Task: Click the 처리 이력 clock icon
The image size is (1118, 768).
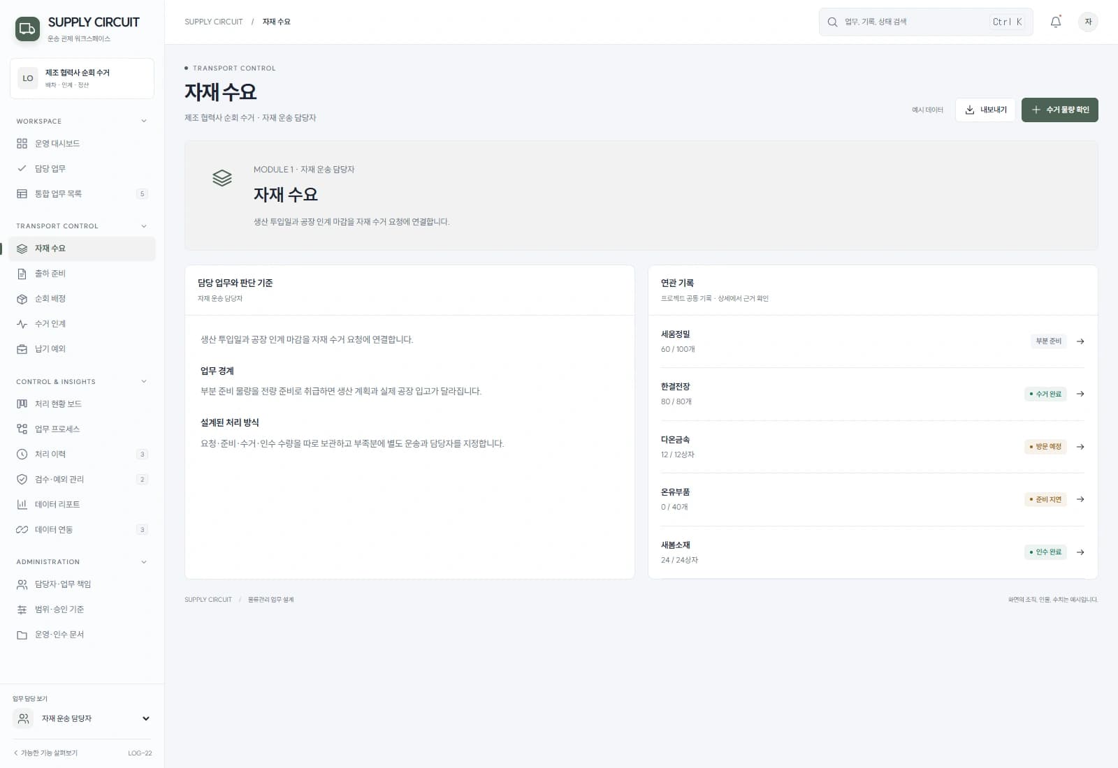Action: coord(22,455)
